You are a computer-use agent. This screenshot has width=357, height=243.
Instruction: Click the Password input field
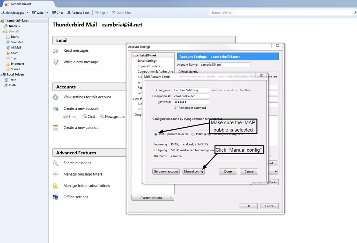click(x=191, y=102)
